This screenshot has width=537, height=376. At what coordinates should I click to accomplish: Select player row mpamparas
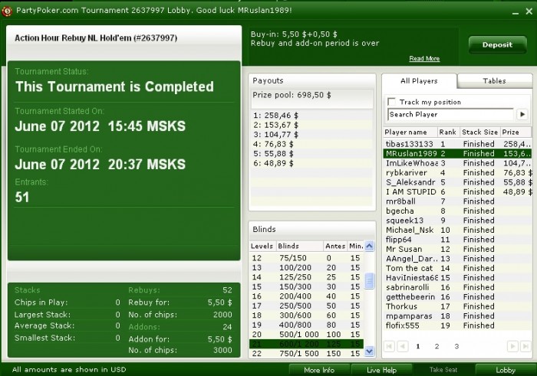click(457, 316)
